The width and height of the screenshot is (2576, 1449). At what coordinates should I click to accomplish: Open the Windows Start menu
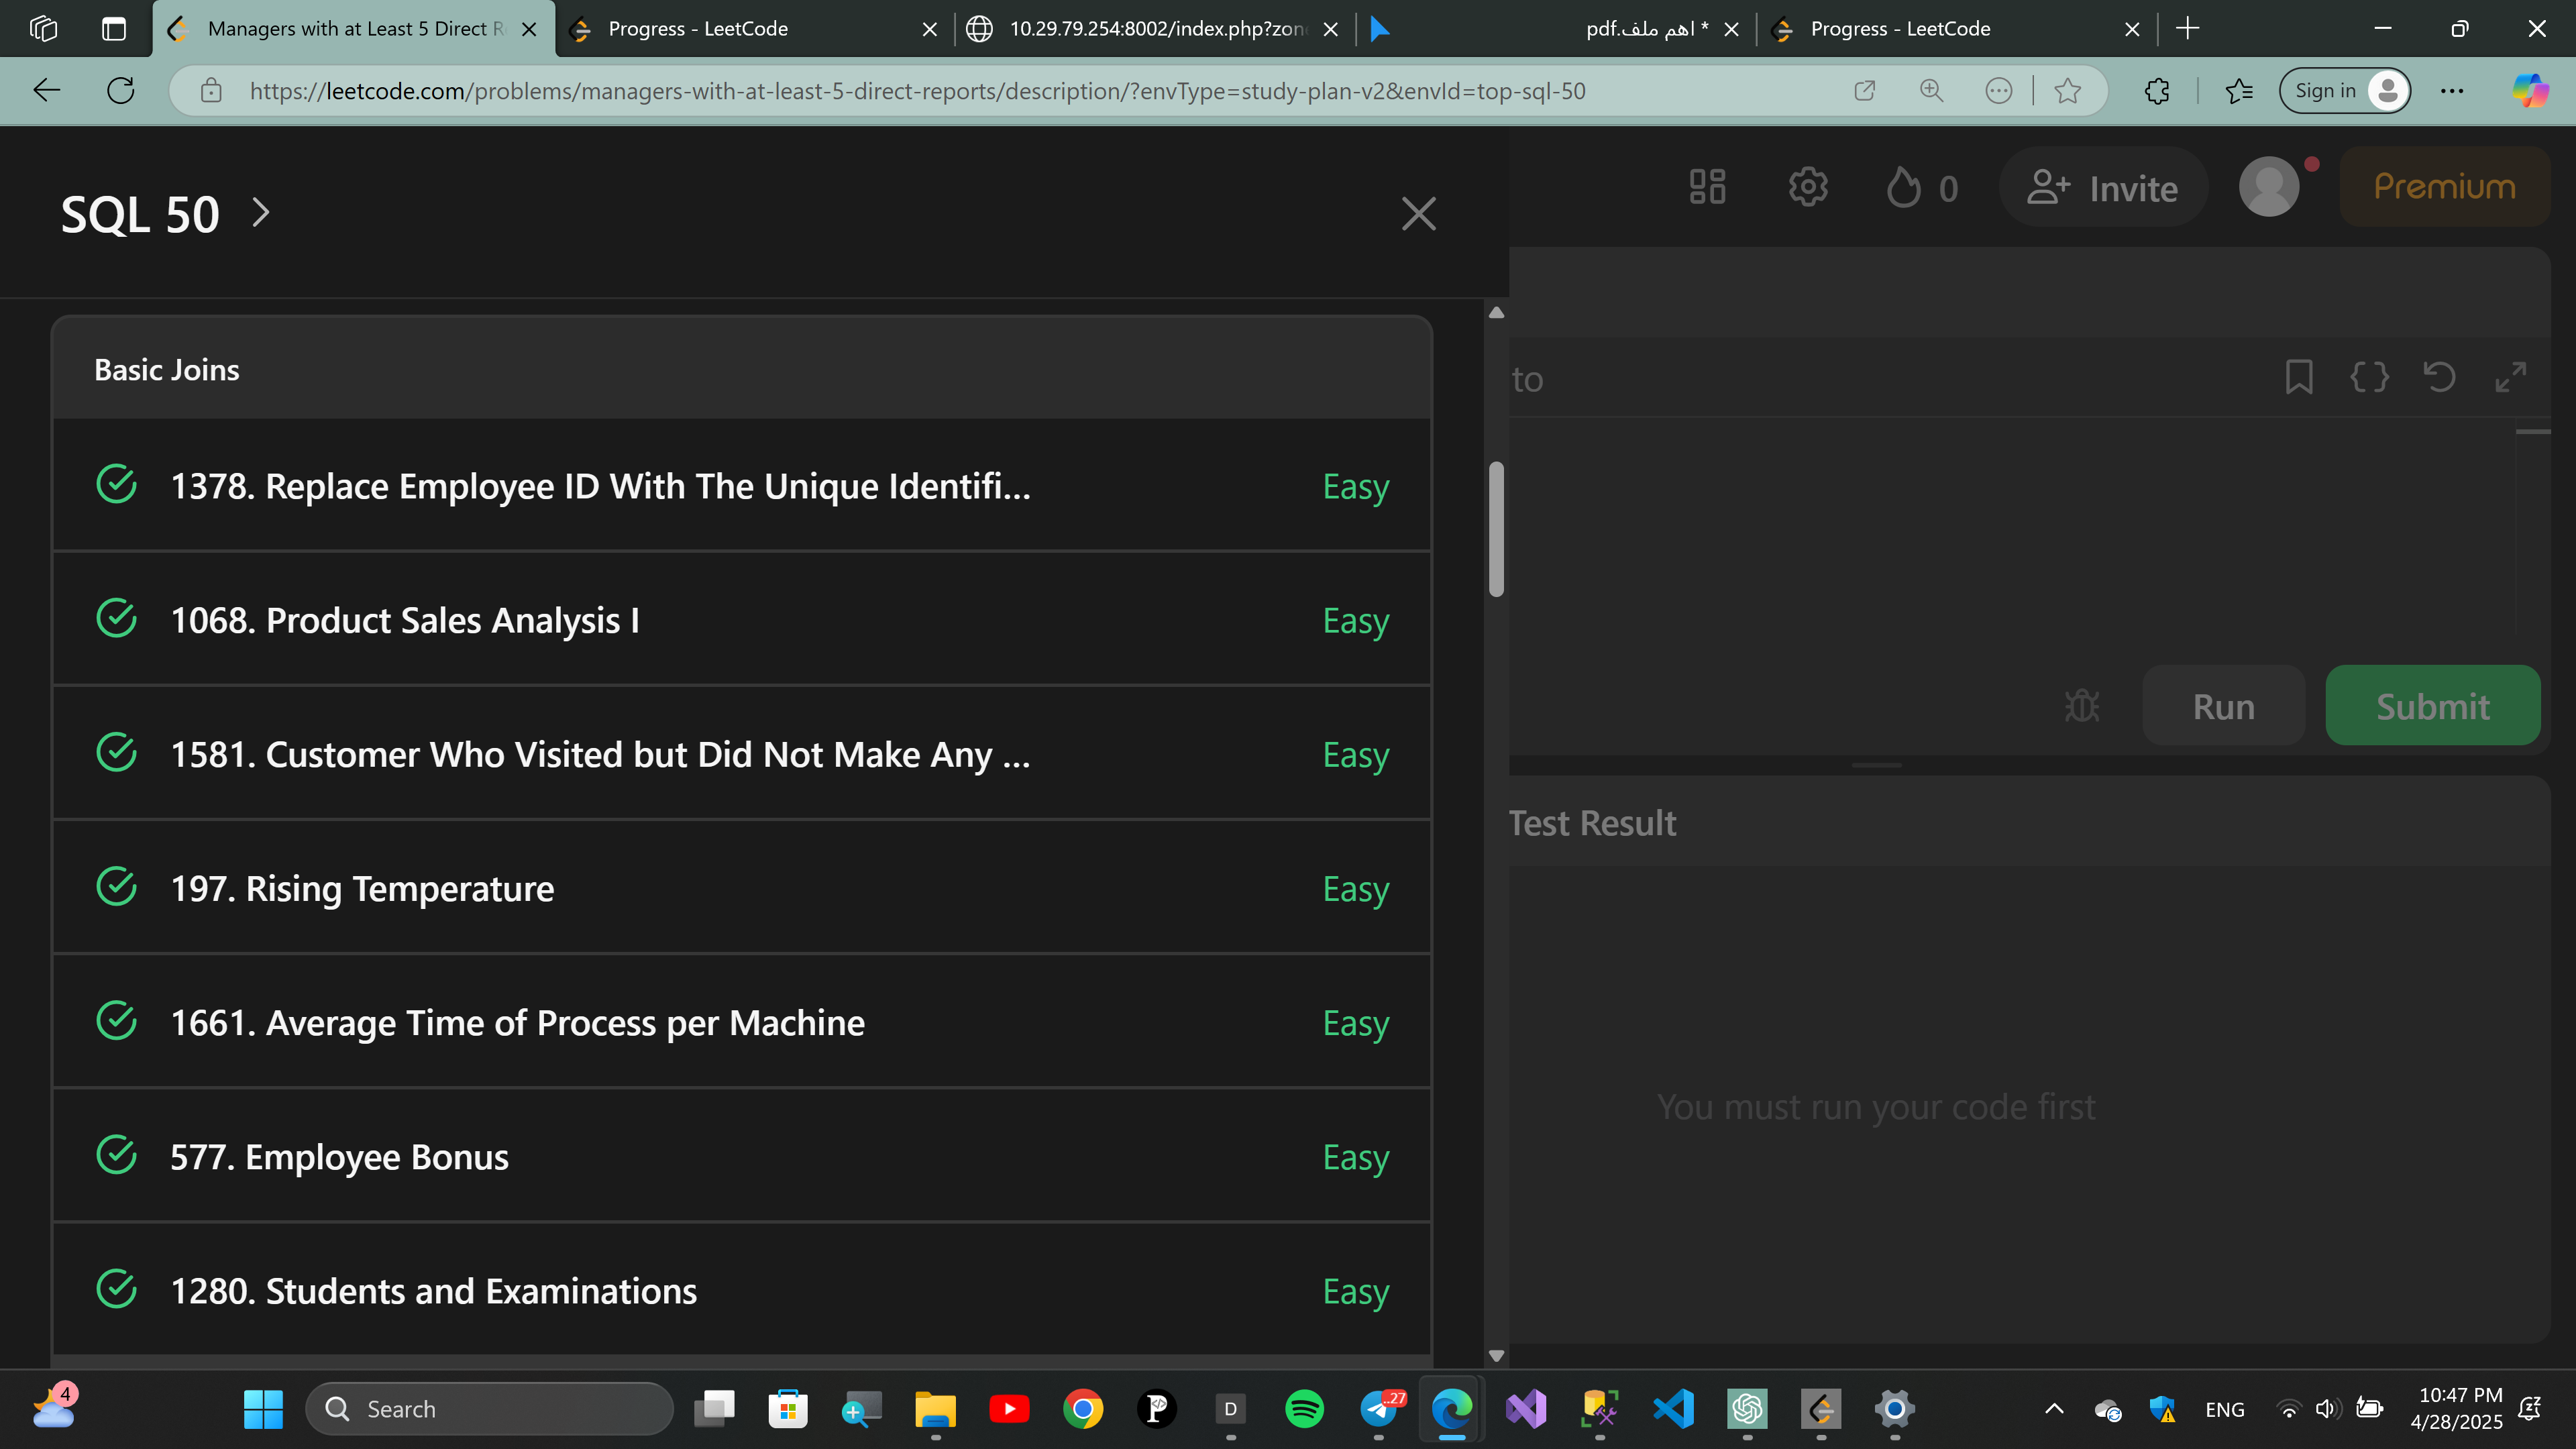pos(263,1408)
